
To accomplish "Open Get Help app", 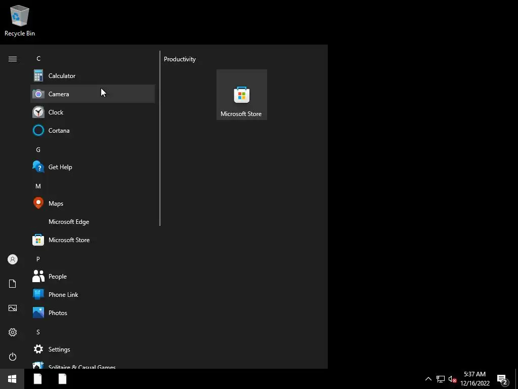I will click(x=93, y=167).
